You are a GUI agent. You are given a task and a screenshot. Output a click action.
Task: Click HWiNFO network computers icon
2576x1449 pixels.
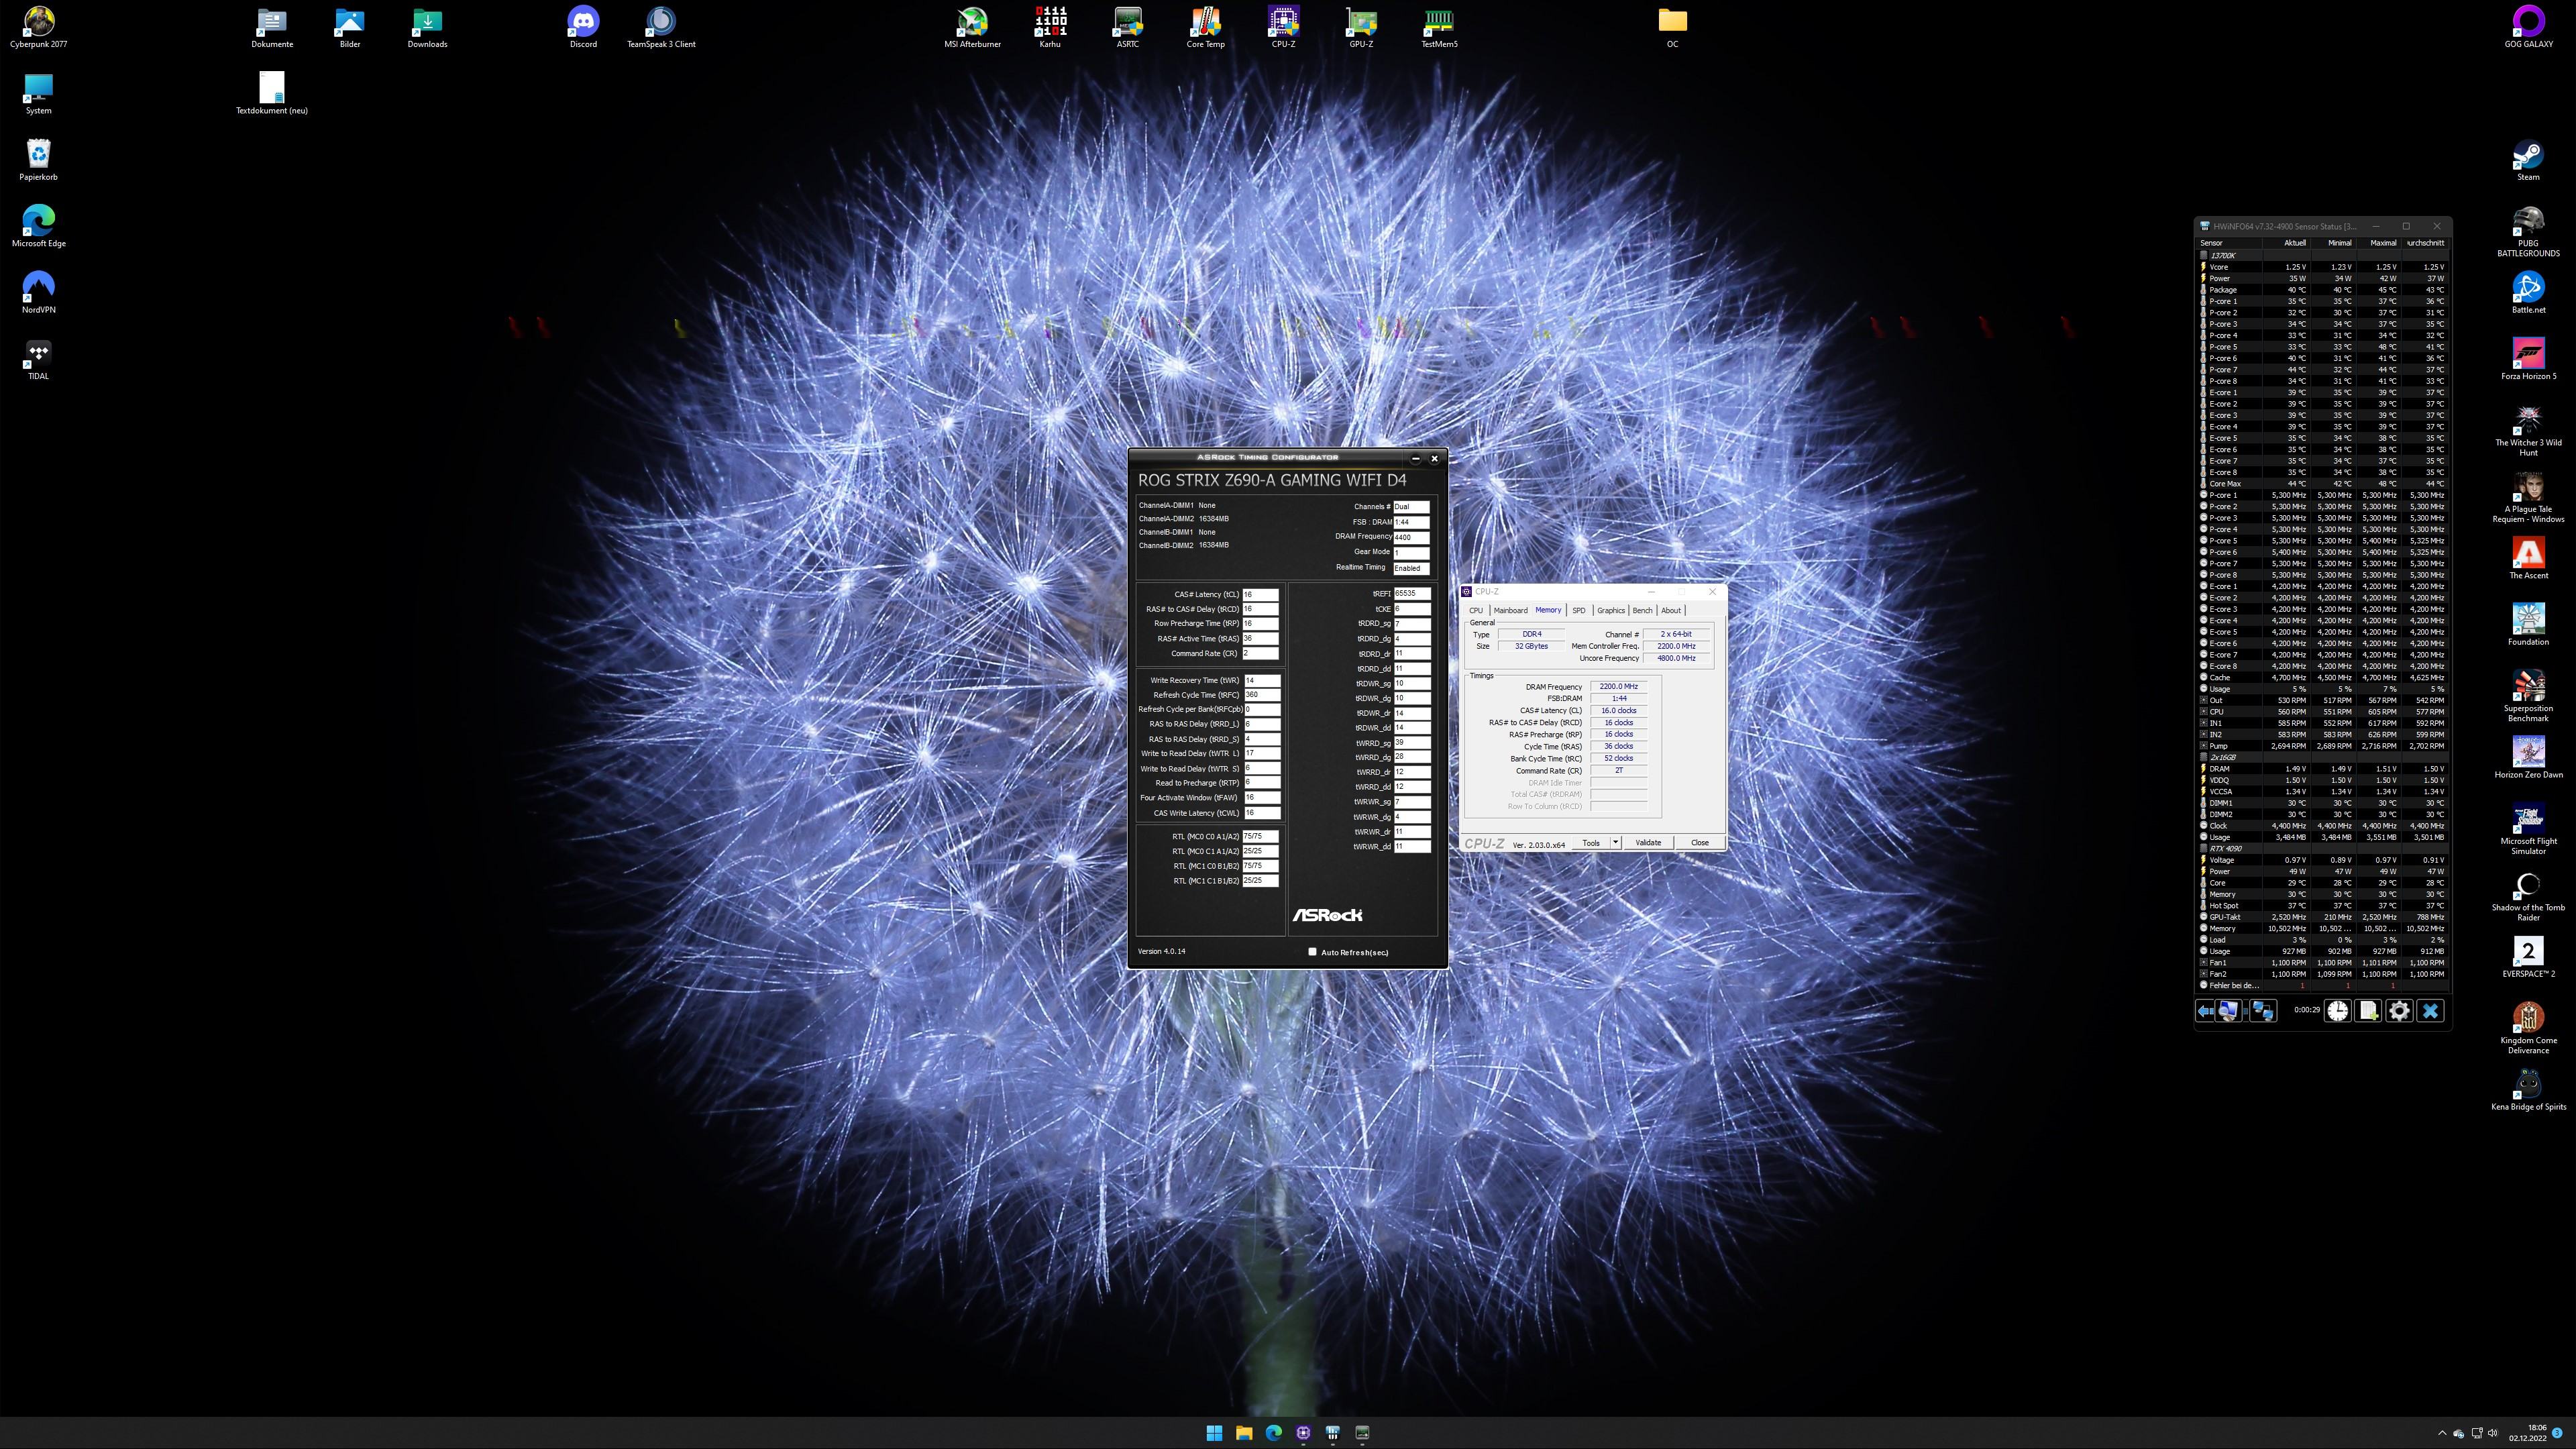2263,1011
